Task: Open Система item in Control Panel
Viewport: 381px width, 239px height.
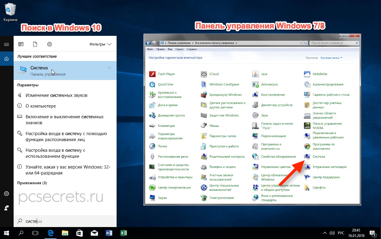Action: [315, 156]
